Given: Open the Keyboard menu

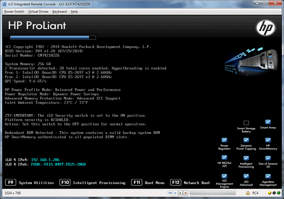Looking at the screenshot, I should [59, 12].
